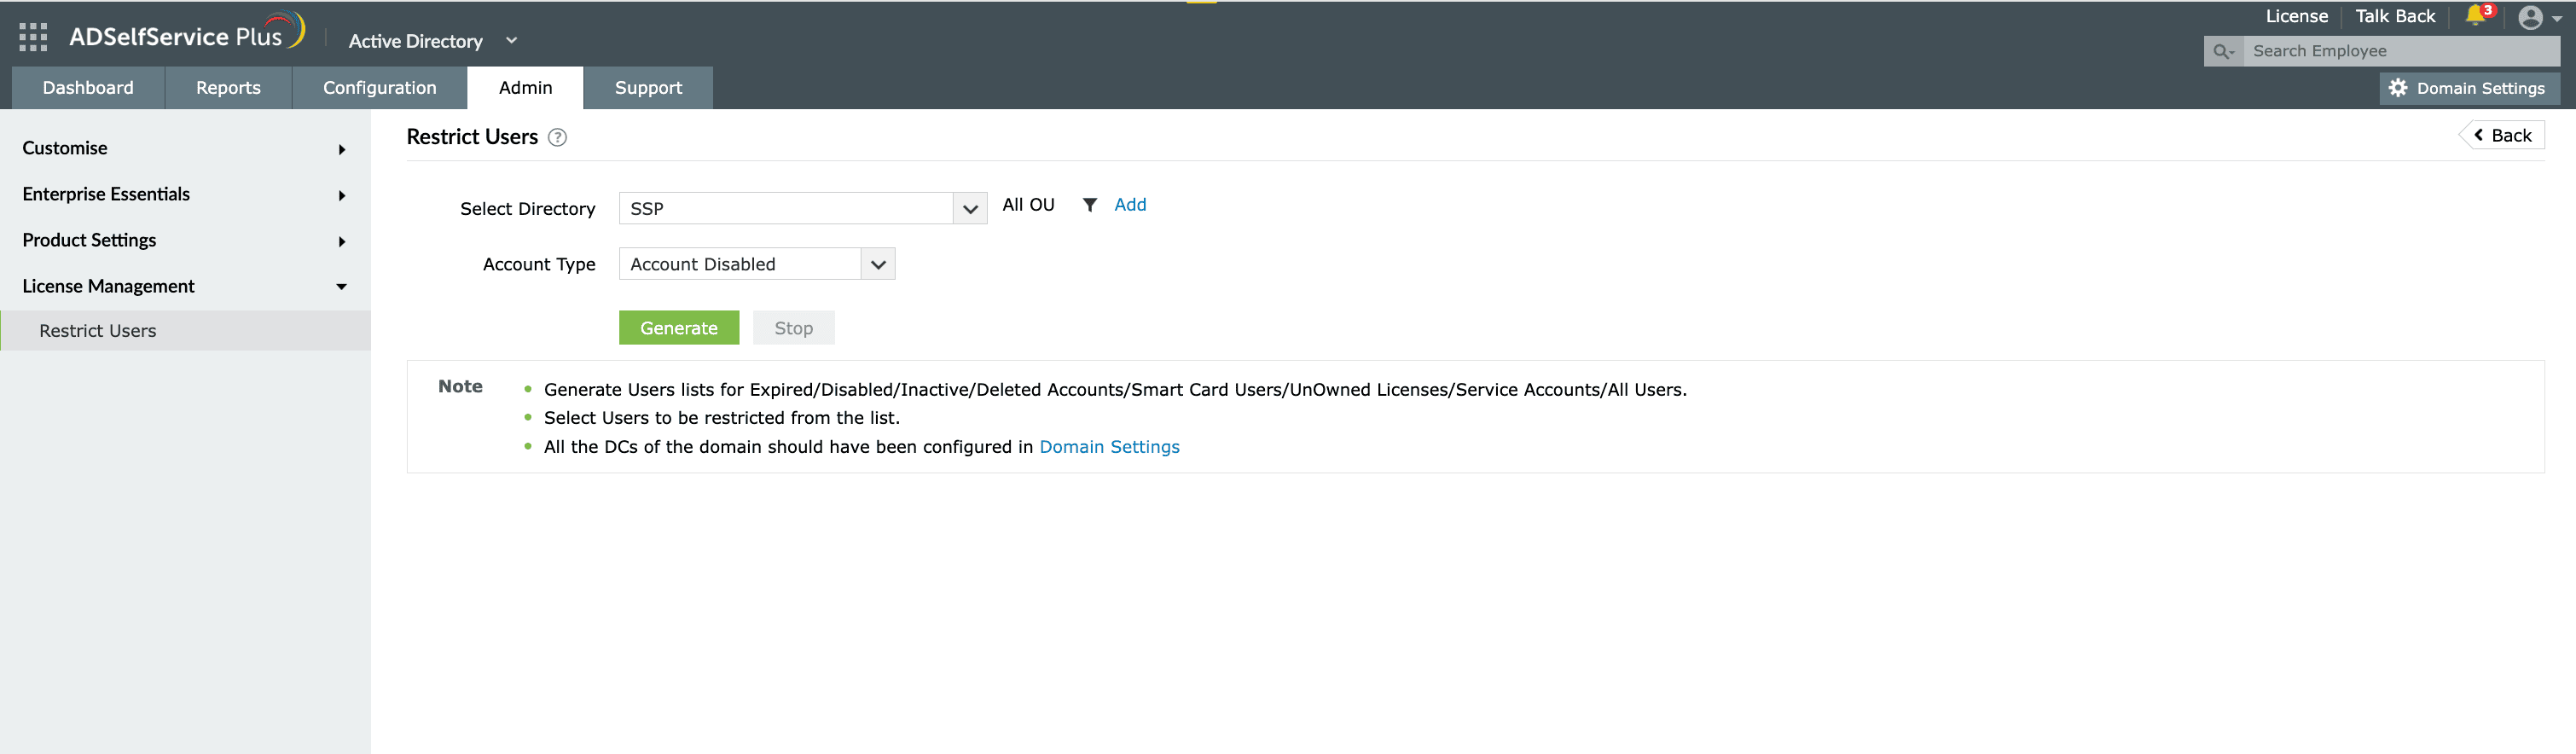Expand the Product Settings sidebar section

(x=185, y=240)
